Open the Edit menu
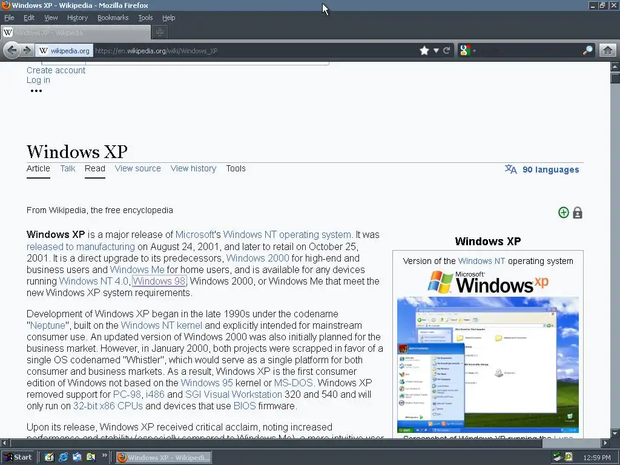 pyautogui.click(x=29, y=18)
